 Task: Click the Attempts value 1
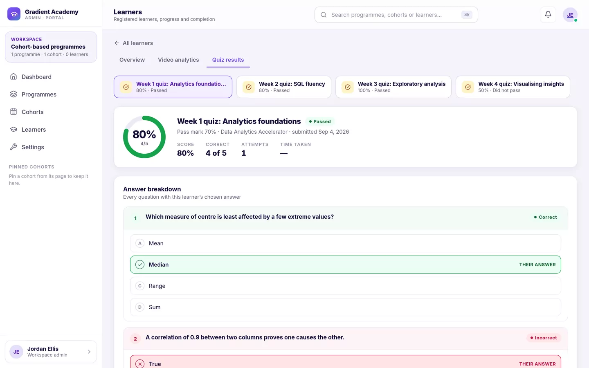244,153
